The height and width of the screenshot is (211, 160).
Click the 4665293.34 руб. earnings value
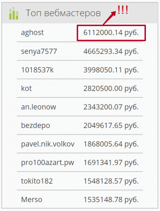(111, 51)
